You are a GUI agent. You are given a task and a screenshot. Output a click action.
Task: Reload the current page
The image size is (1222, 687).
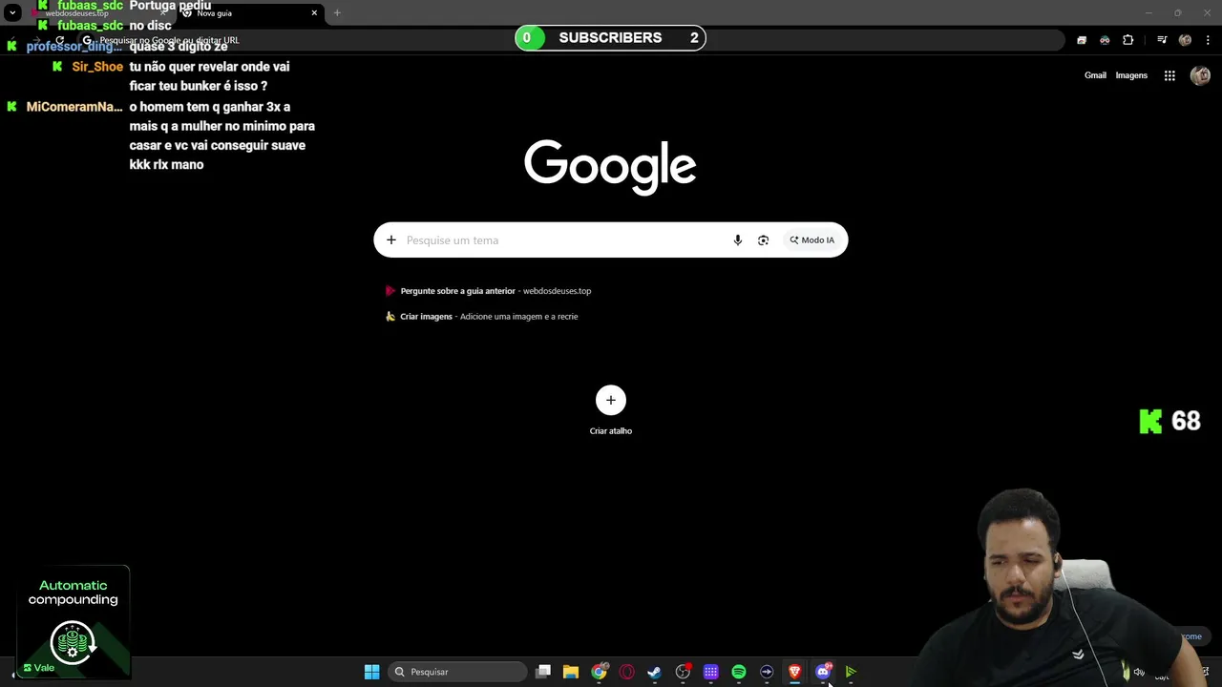[59, 40]
